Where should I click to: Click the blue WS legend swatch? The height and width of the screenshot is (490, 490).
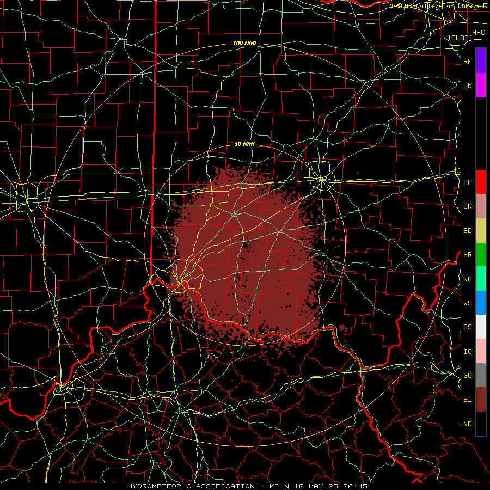[481, 303]
